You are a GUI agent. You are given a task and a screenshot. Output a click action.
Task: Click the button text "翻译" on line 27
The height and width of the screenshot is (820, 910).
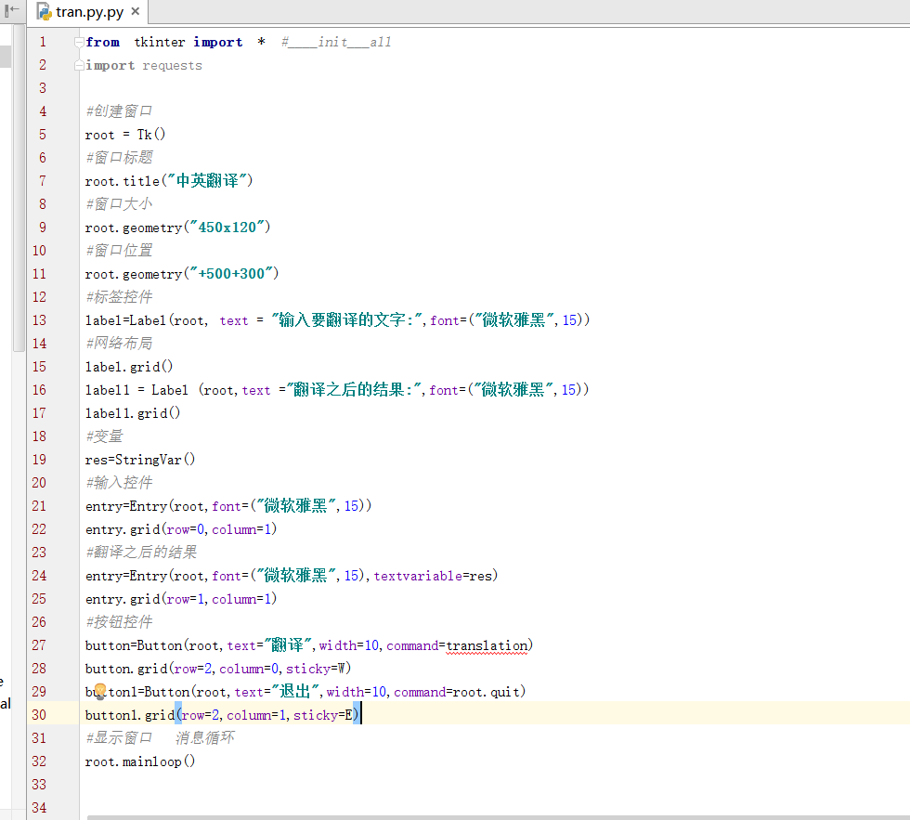[288, 644]
